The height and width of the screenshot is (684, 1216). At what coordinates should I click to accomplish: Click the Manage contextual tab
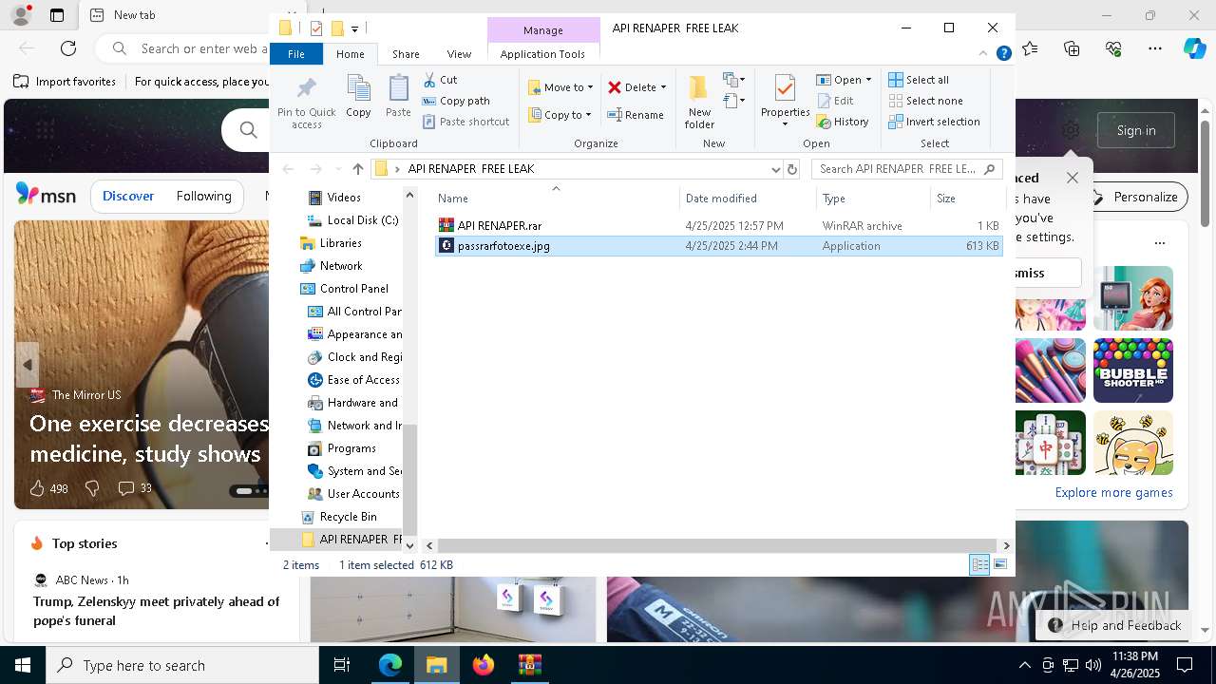pos(543,30)
